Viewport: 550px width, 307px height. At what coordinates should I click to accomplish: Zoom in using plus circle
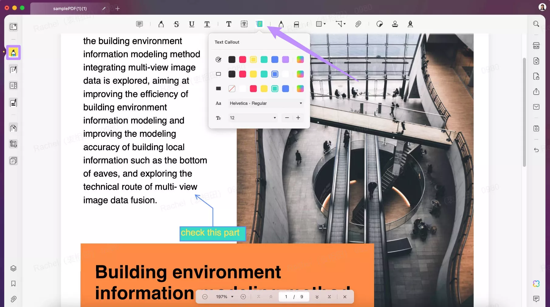pyautogui.click(x=243, y=297)
